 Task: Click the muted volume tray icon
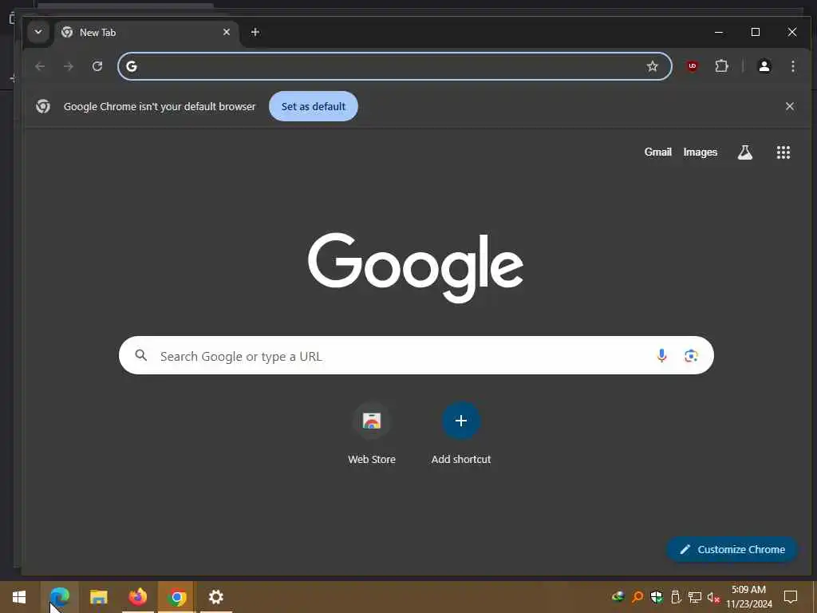pyautogui.click(x=713, y=597)
